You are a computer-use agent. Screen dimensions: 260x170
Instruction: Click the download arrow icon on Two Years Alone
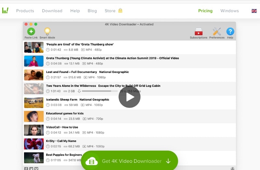(79, 91)
